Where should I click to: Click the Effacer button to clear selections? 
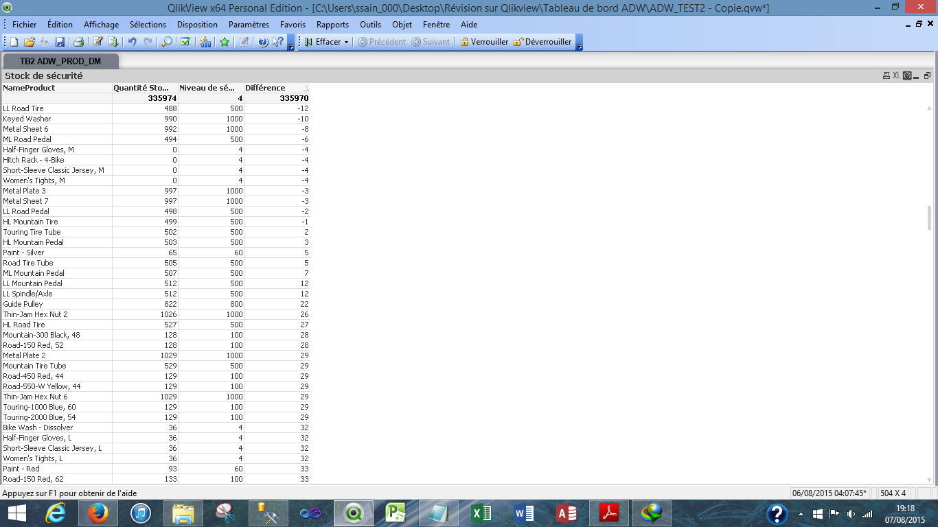322,42
